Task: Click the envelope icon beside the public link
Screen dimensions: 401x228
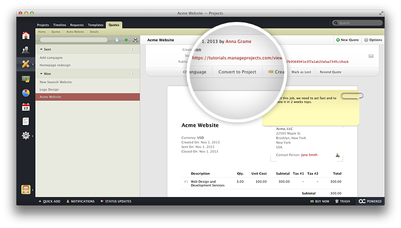Action: pos(371,56)
